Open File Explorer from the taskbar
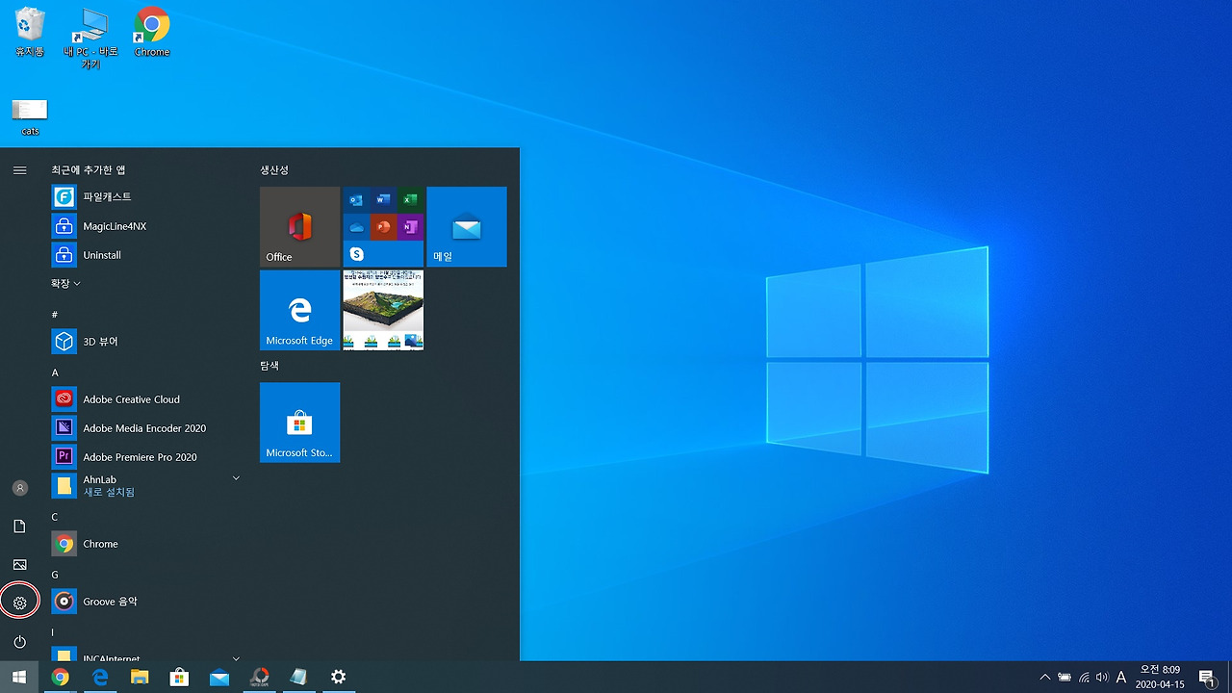Screen dimensions: 1232x693 [140, 677]
